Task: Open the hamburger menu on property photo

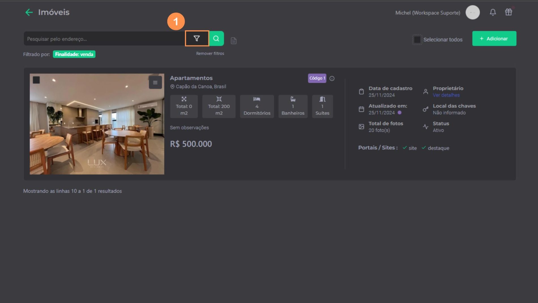Action: (155, 82)
